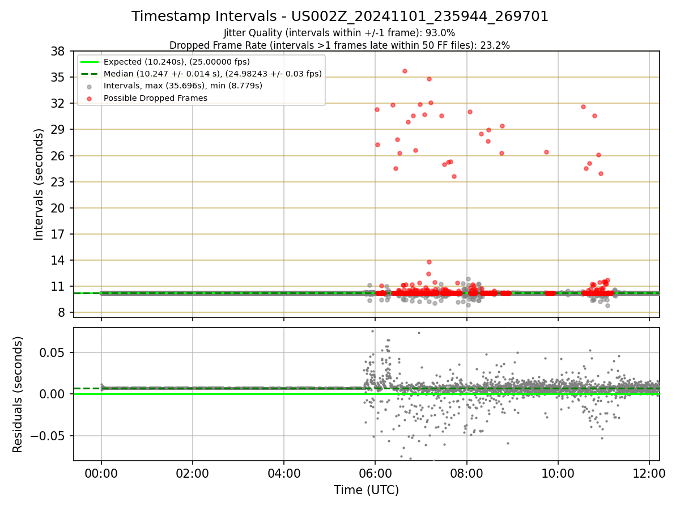Click the solid green line sample in legend

90,62
